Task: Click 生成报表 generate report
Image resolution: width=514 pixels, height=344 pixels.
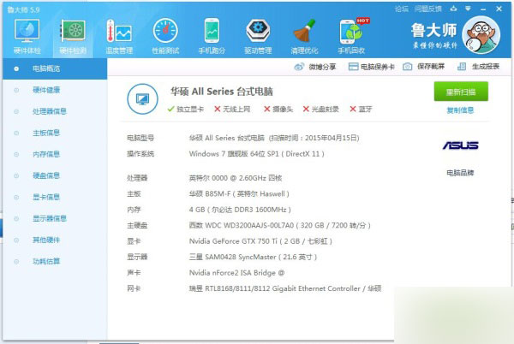Action: point(478,67)
